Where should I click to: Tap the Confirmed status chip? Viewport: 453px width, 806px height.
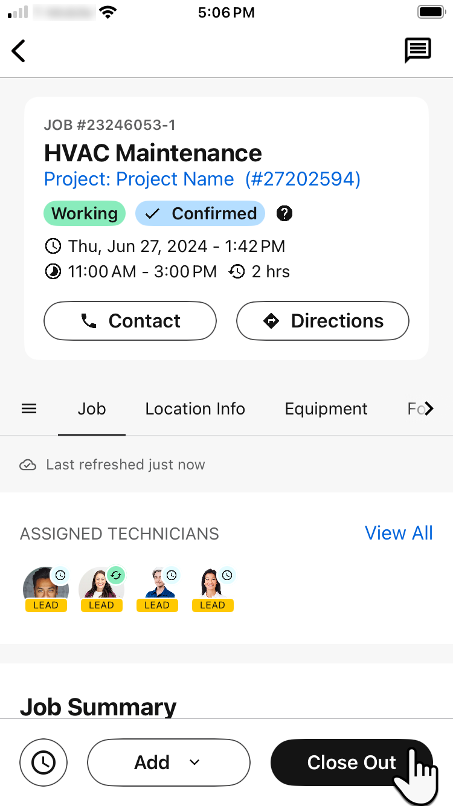click(x=200, y=213)
